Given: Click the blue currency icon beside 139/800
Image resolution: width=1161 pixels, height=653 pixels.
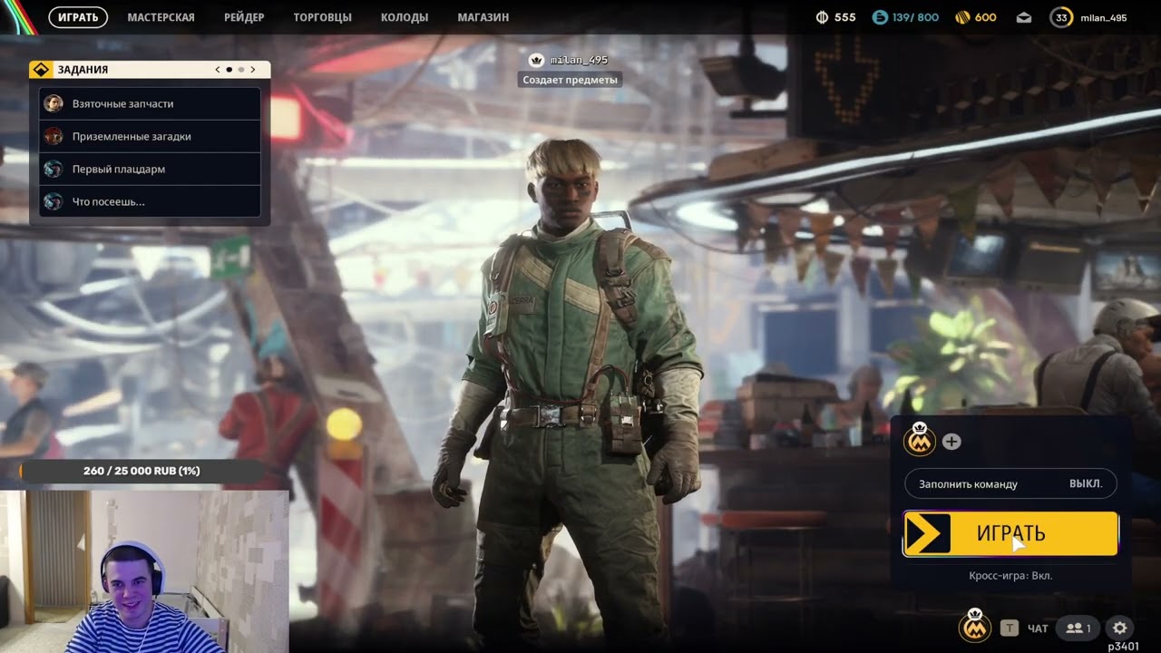Looking at the screenshot, I should [x=879, y=17].
